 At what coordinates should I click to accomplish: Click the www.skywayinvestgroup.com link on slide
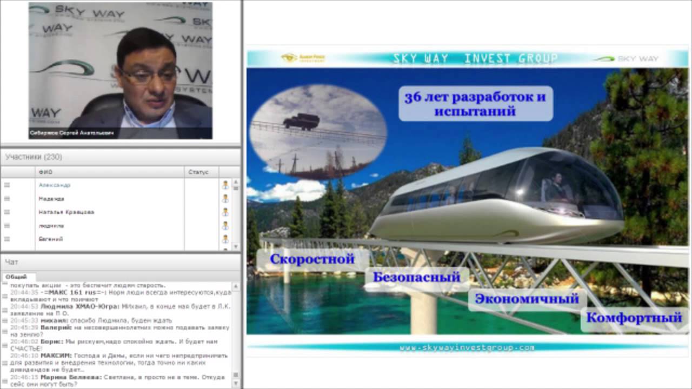tap(467, 348)
